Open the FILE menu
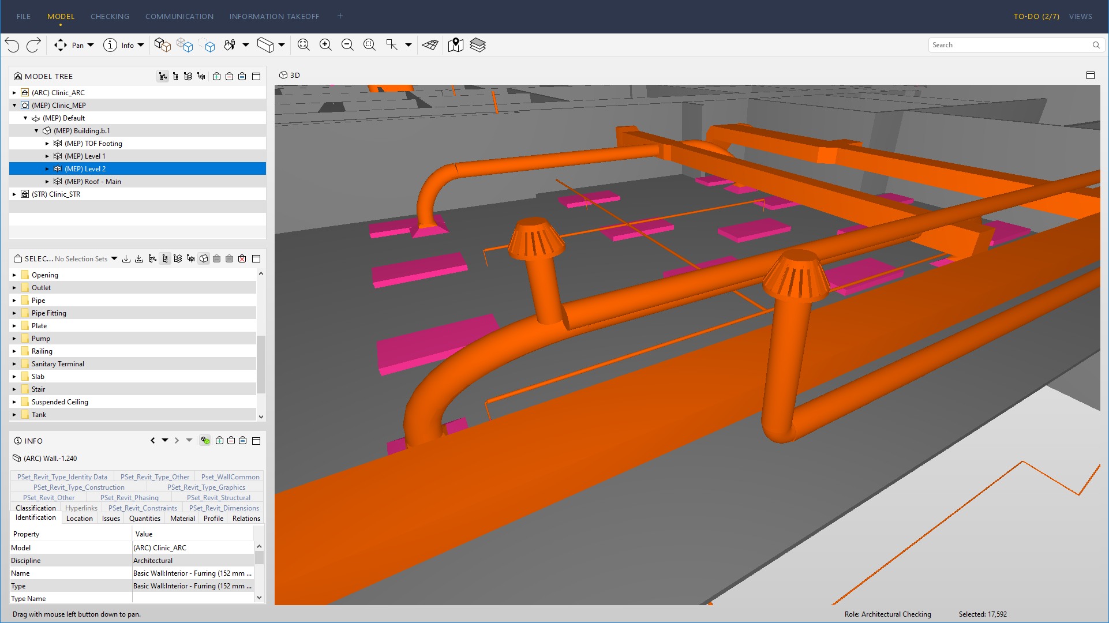The width and height of the screenshot is (1109, 623). [x=24, y=16]
